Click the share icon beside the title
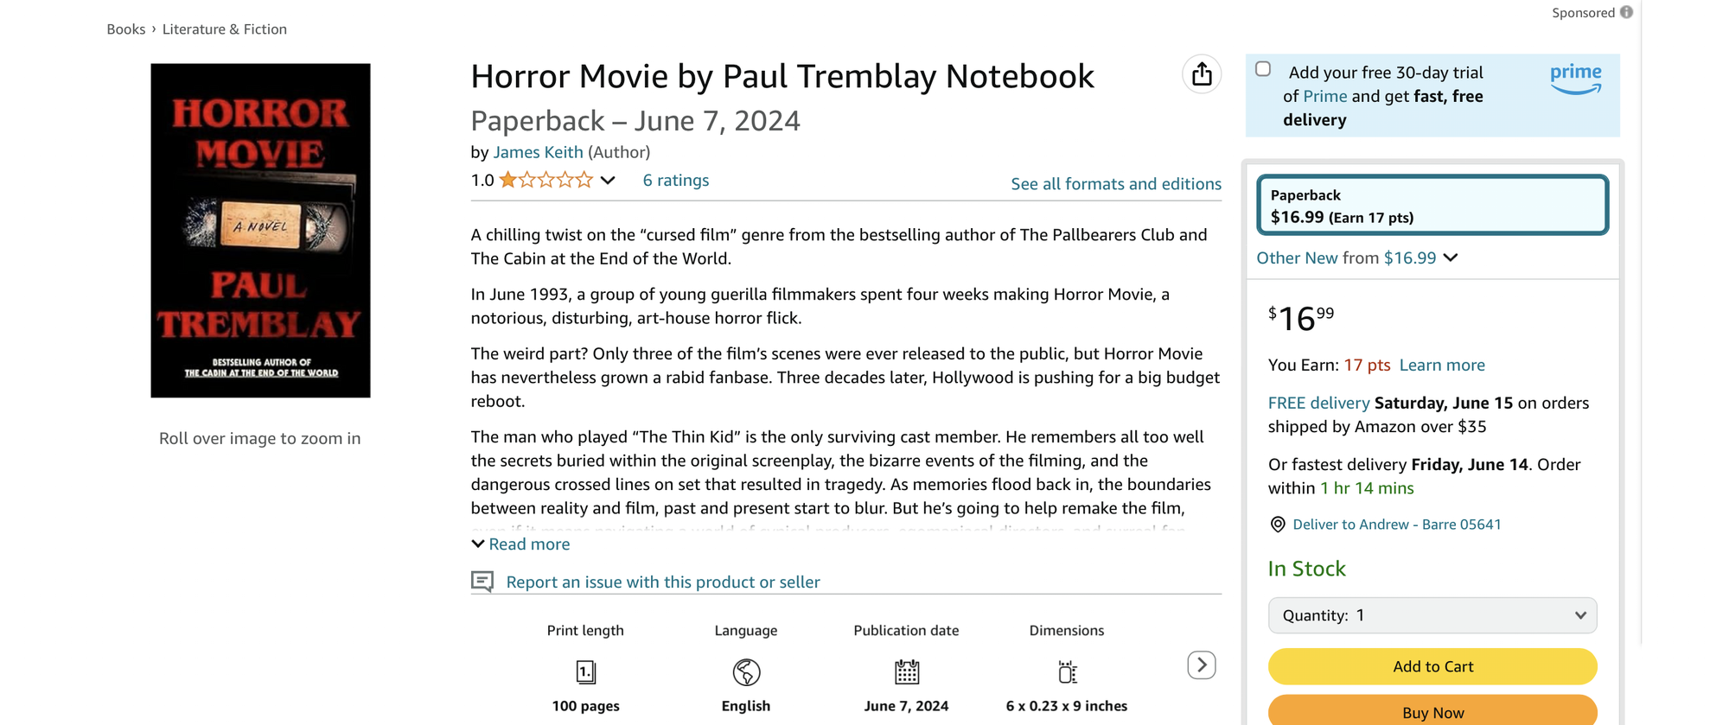This screenshot has height=725, width=1729. click(x=1202, y=74)
